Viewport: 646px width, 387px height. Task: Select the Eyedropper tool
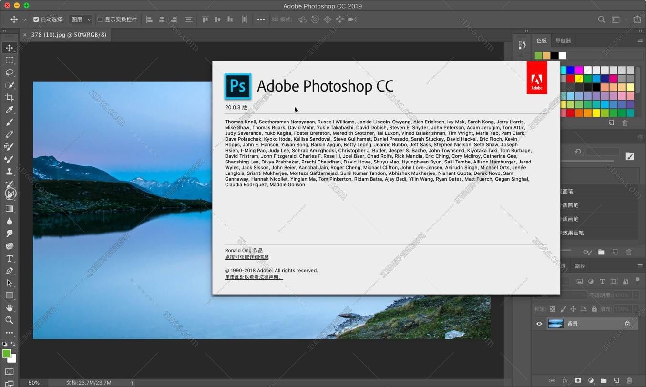pyautogui.click(x=10, y=110)
